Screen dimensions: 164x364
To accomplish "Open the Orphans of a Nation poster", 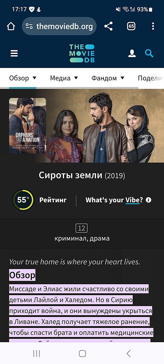I will click(28, 126).
